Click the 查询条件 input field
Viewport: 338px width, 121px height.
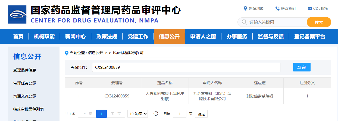[186, 67]
